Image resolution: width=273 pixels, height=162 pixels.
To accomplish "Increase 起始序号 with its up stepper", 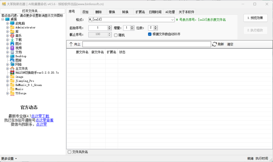I will tap(109, 26).
